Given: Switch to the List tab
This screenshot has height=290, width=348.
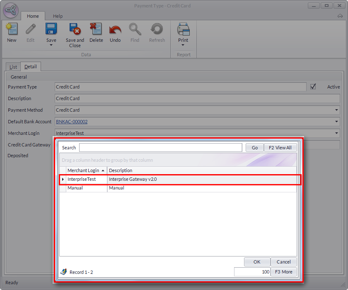Looking at the screenshot, I should (13, 67).
